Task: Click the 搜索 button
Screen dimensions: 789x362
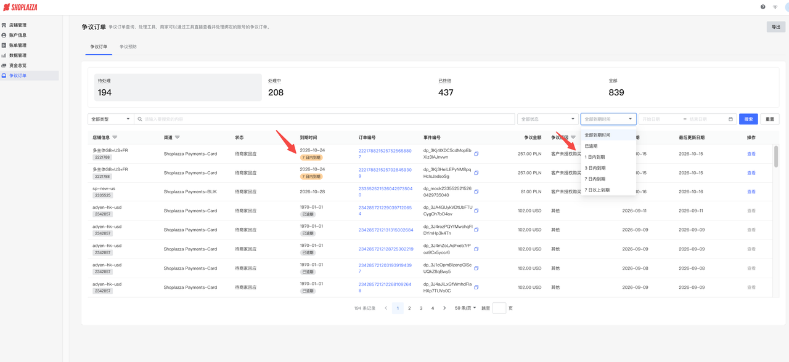Action: 748,119
